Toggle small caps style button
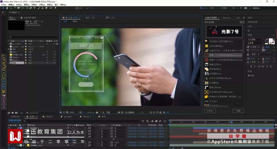 pos(263,67)
